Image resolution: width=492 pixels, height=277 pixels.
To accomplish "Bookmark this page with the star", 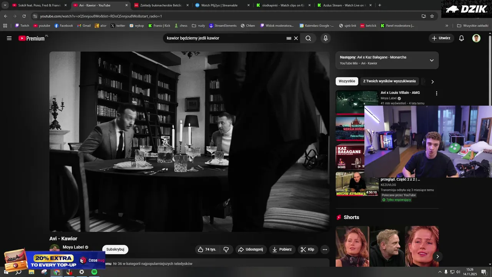I will (432, 16).
